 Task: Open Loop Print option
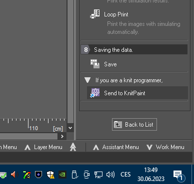116,14
